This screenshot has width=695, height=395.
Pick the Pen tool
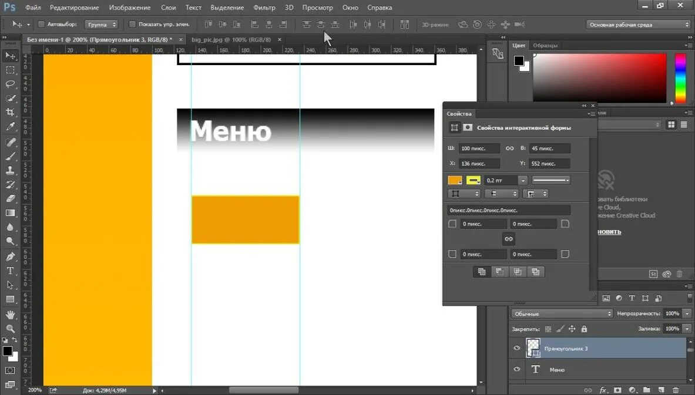point(10,256)
